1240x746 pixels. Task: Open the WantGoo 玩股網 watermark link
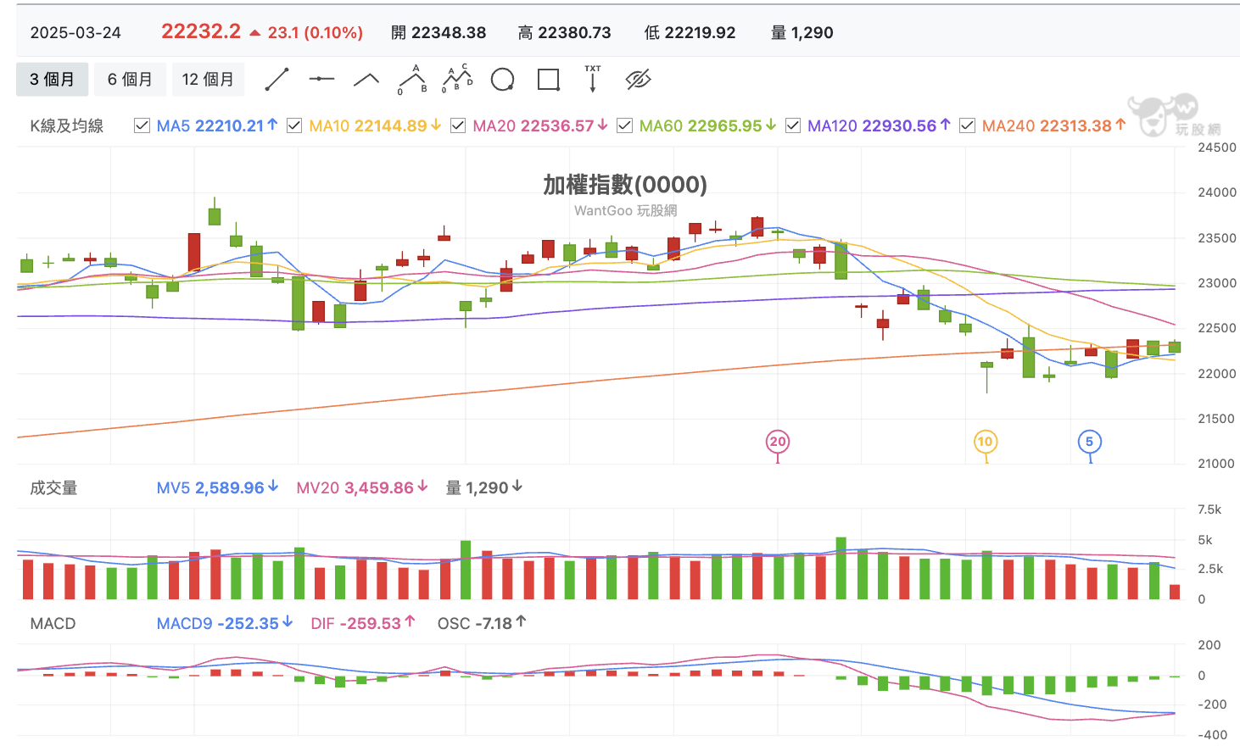pos(625,210)
